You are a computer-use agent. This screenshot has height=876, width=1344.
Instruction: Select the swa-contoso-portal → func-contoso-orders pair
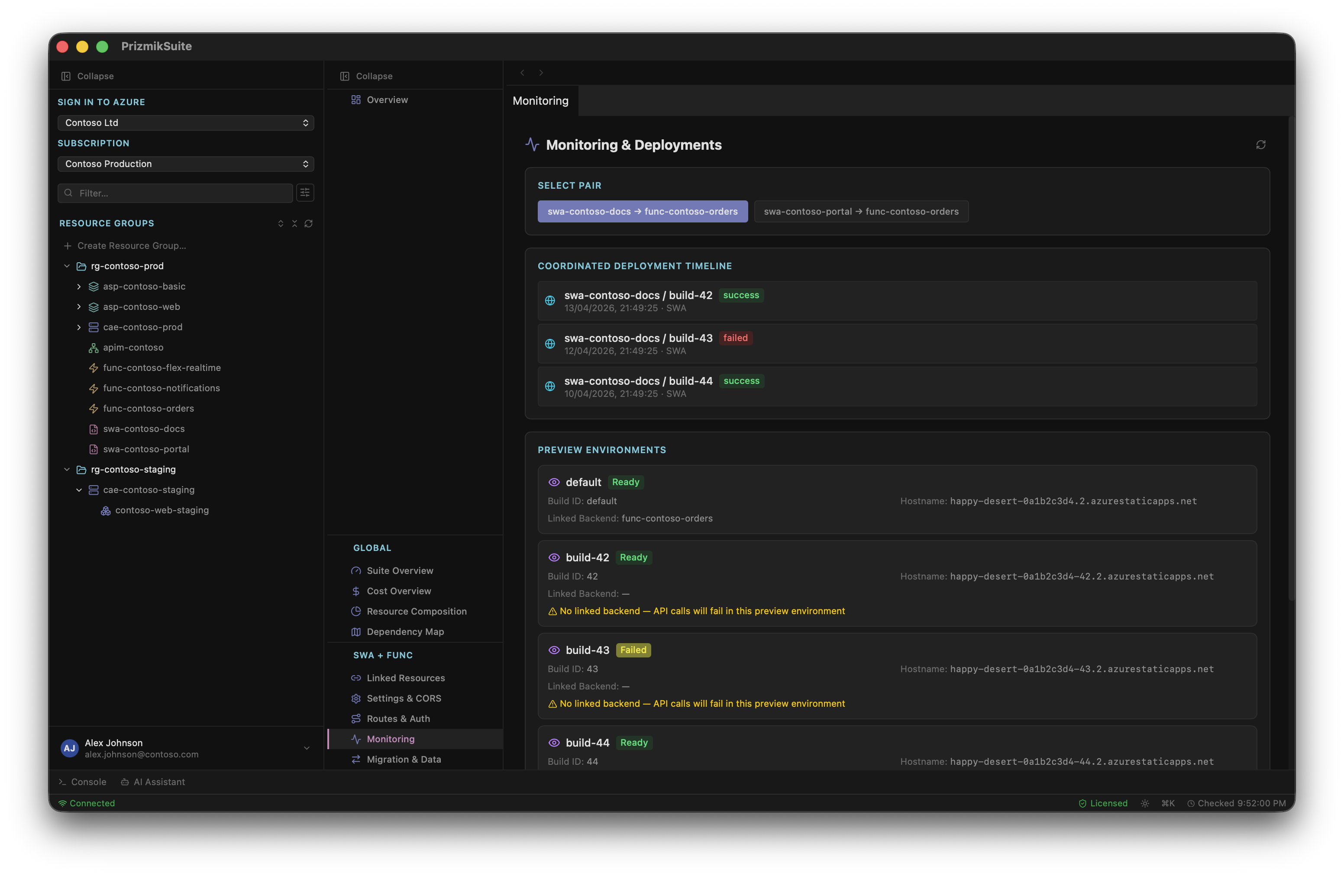861,212
